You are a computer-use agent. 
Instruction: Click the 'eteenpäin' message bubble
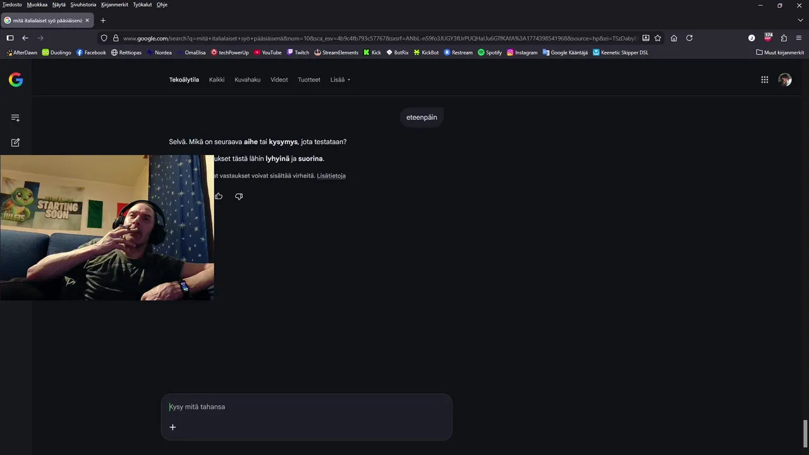coord(422,117)
